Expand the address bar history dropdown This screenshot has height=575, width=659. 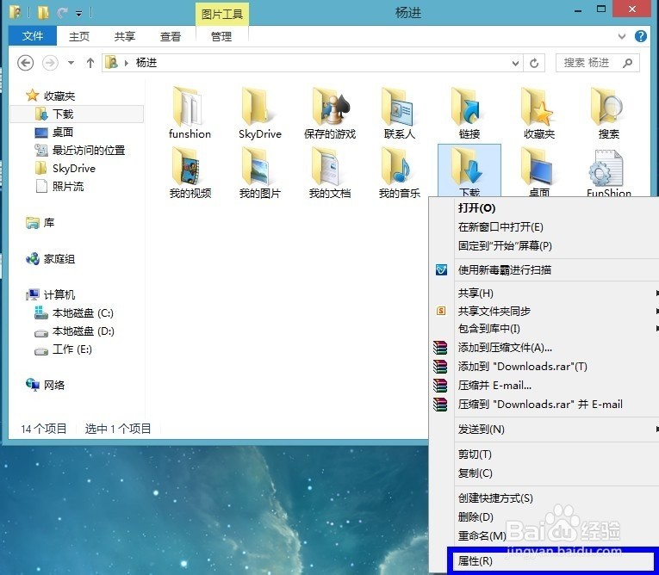pyautogui.click(x=515, y=64)
